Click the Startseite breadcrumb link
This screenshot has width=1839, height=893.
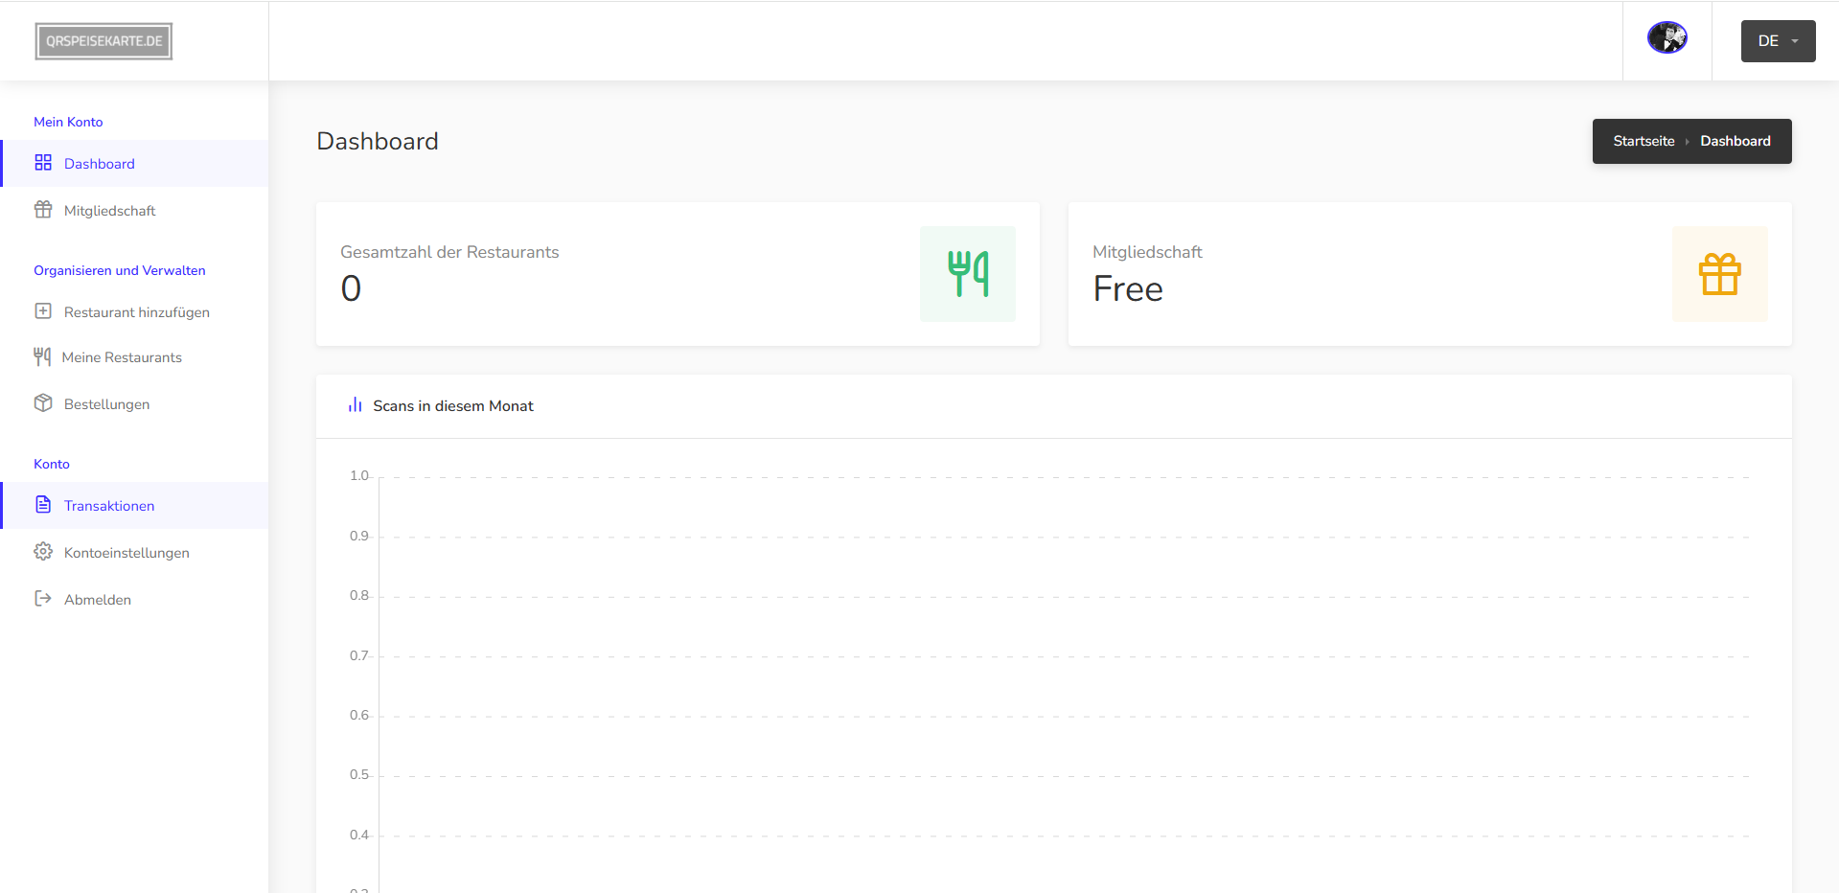(x=1644, y=141)
